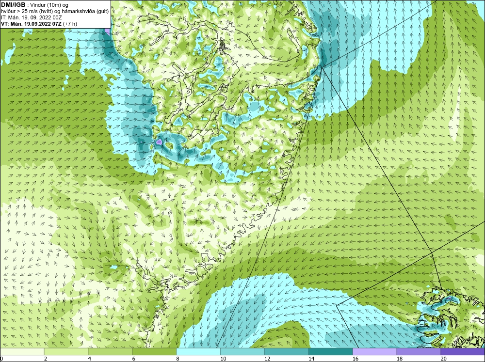
Task: Click the '18' scale label
Action: click(400, 359)
